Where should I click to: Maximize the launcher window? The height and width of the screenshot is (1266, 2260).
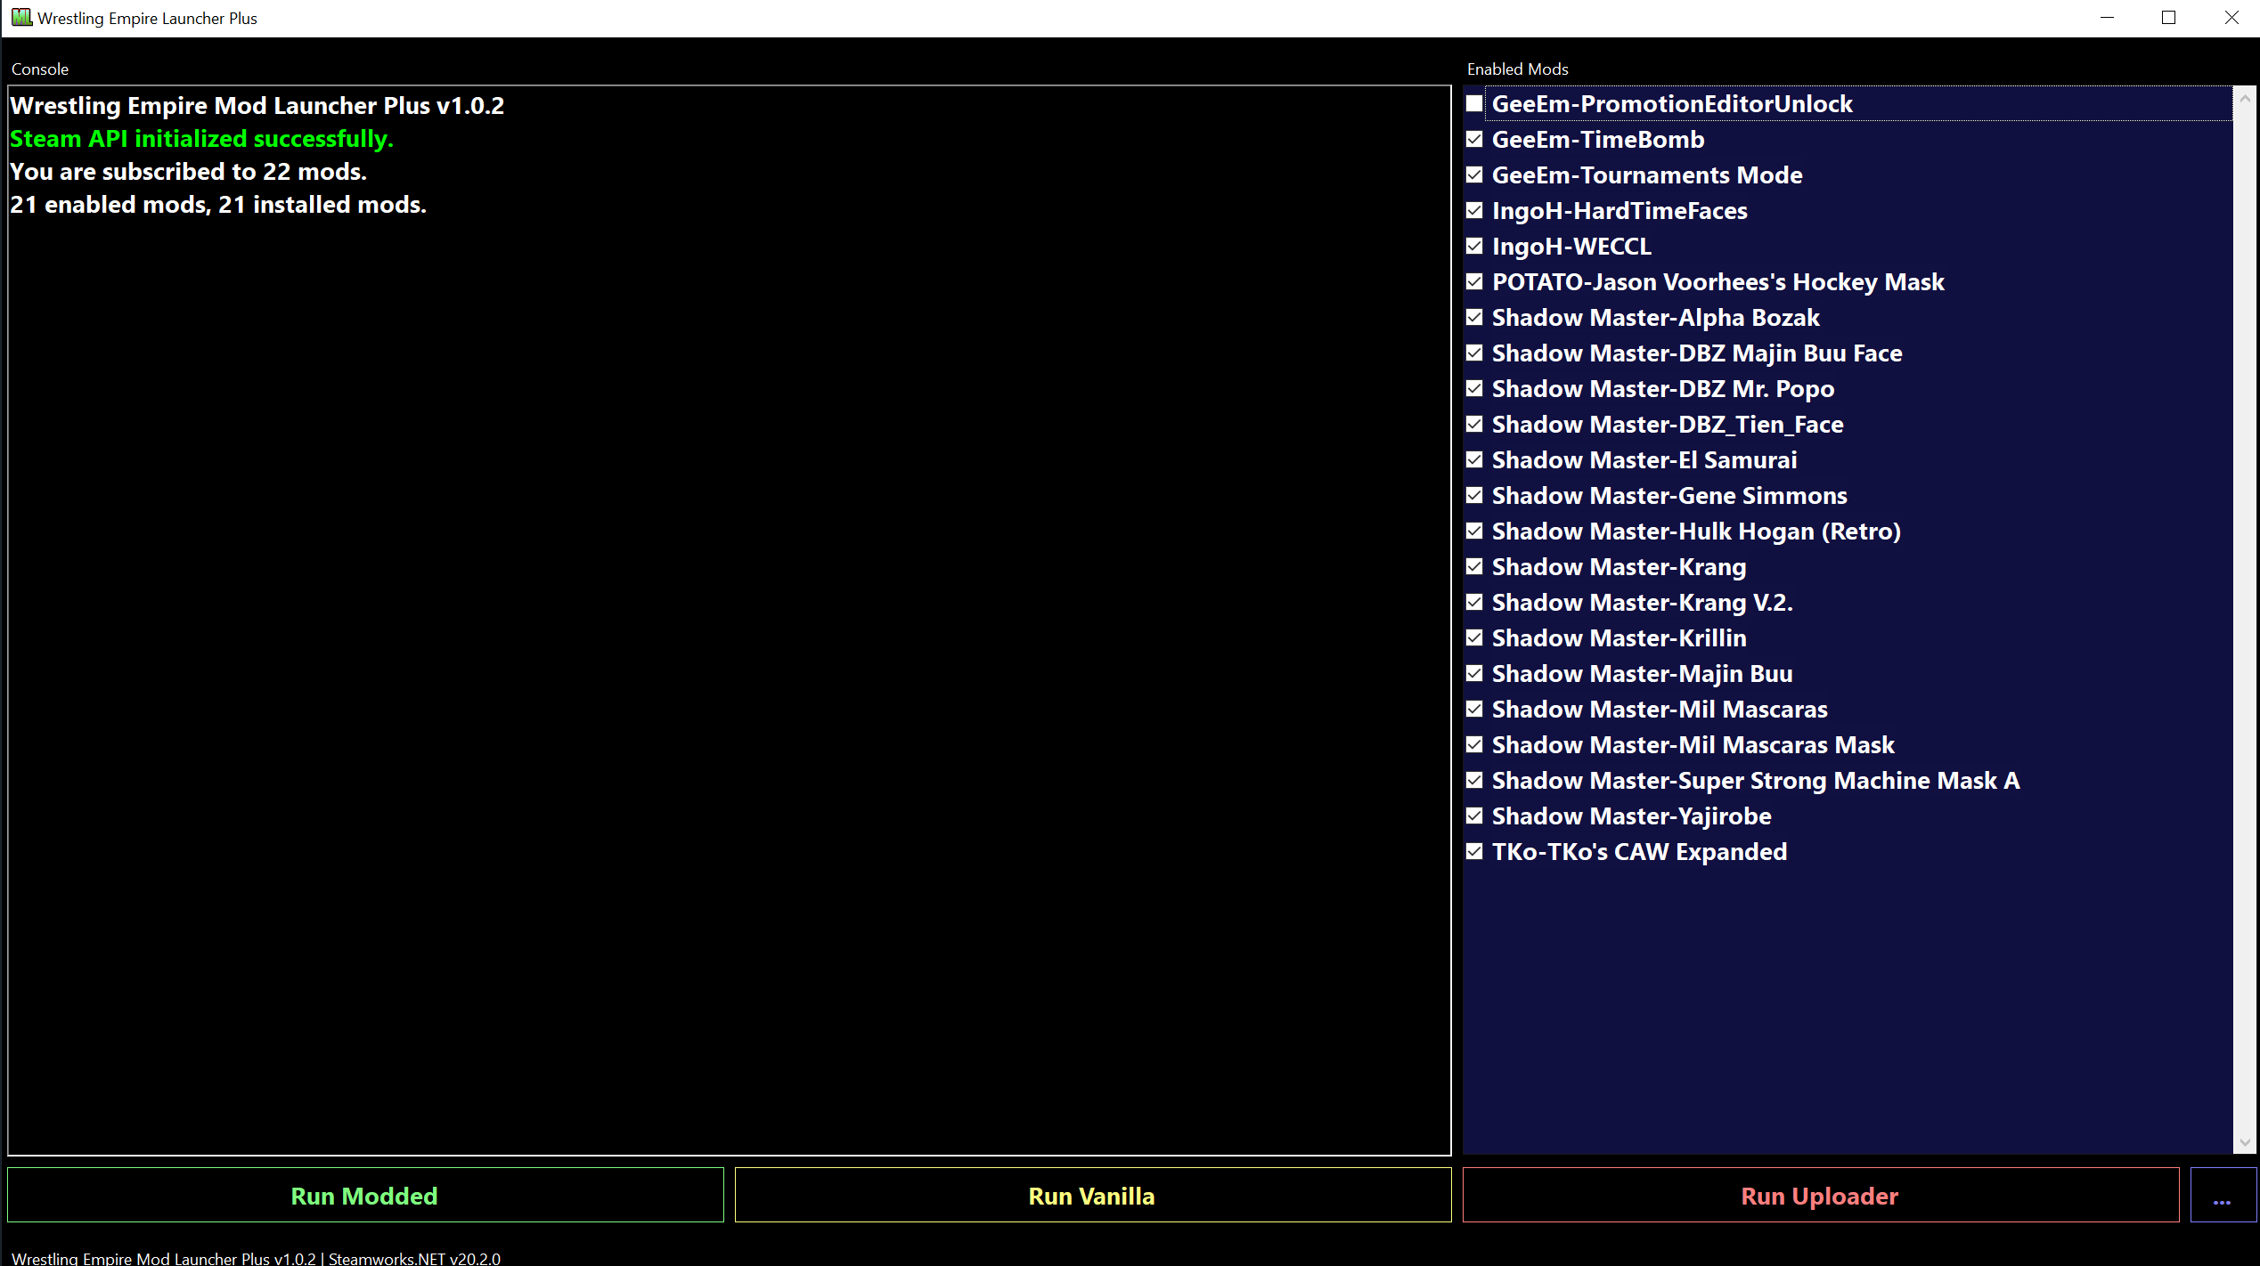2168,18
